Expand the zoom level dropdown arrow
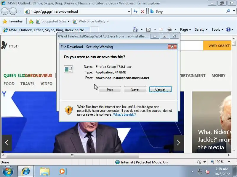Viewport: 237px width, 177px height. click(x=229, y=162)
